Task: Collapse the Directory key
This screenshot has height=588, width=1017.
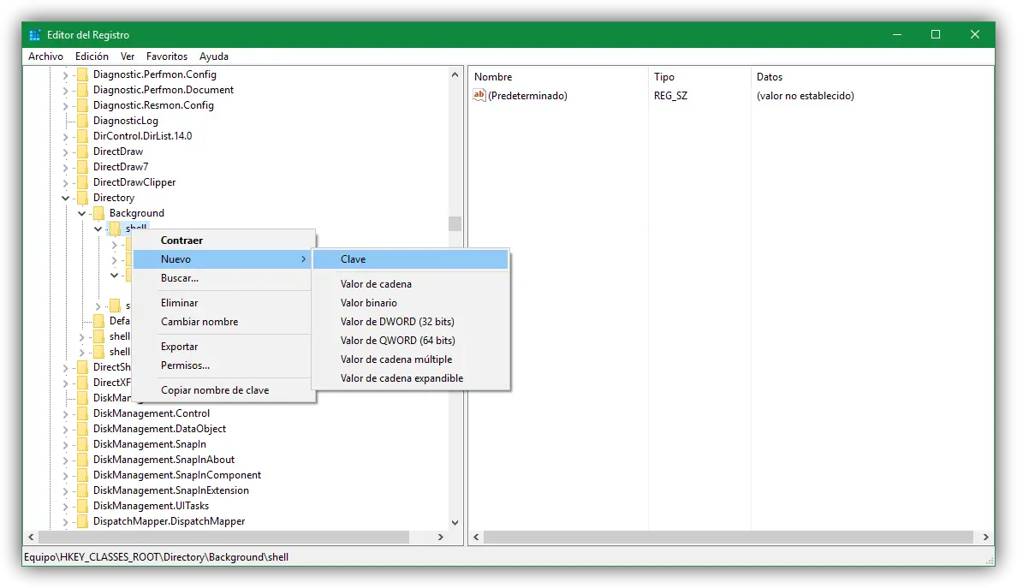Action: coord(66,198)
